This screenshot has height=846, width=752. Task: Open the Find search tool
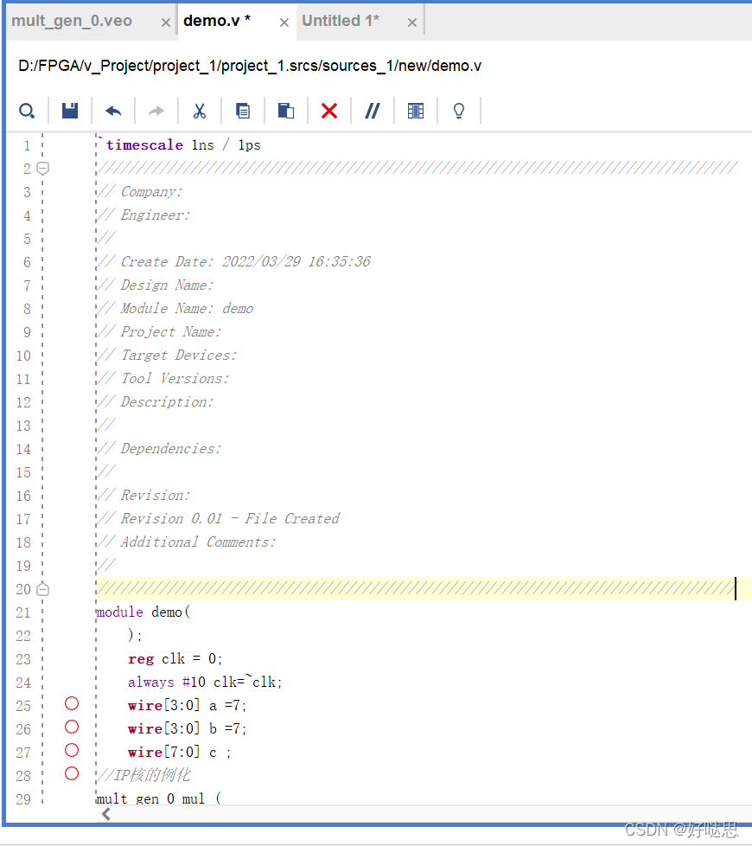27,111
